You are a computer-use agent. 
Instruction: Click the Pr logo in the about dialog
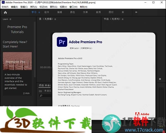pos(62,42)
